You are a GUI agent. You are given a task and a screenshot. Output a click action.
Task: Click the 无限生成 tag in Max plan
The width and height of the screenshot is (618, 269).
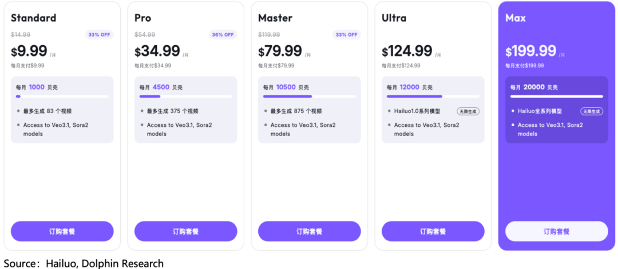[x=591, y=111]
